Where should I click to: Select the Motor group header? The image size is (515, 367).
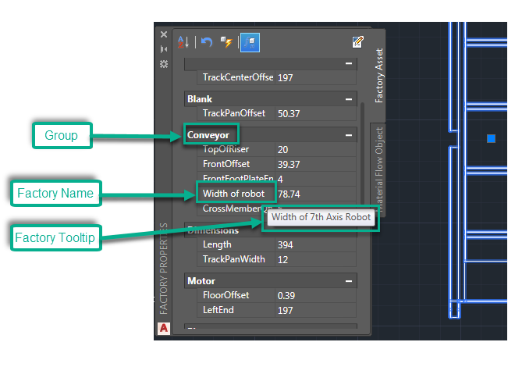point(271,281)
